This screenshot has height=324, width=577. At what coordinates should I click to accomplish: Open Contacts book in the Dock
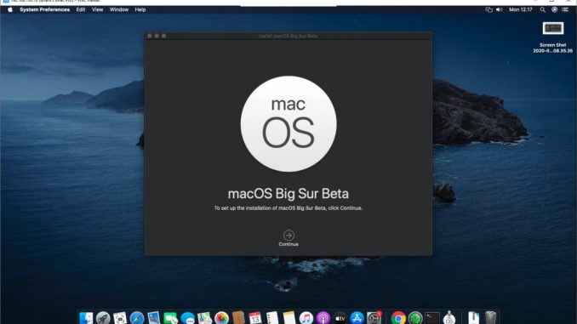[238, 318]
